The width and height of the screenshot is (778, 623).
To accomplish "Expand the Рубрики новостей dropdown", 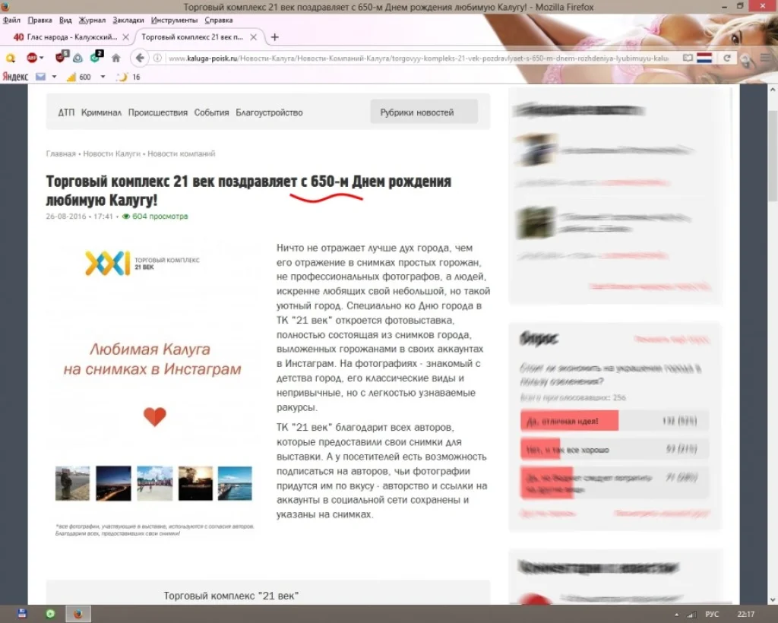I will (x=424, y=112).
